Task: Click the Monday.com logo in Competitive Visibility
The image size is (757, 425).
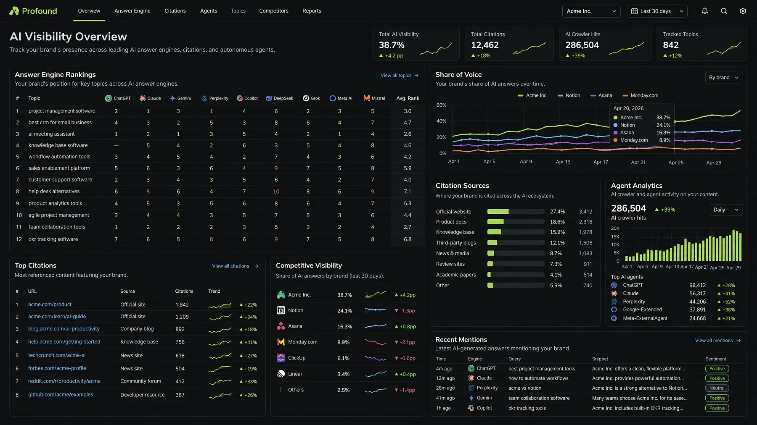Action: tap(281, 342)
